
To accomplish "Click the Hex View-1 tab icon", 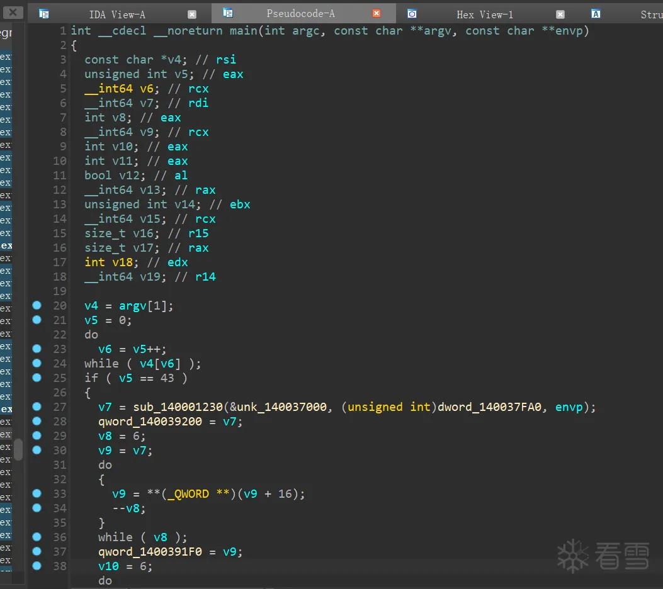I will [x=412, y=14].
